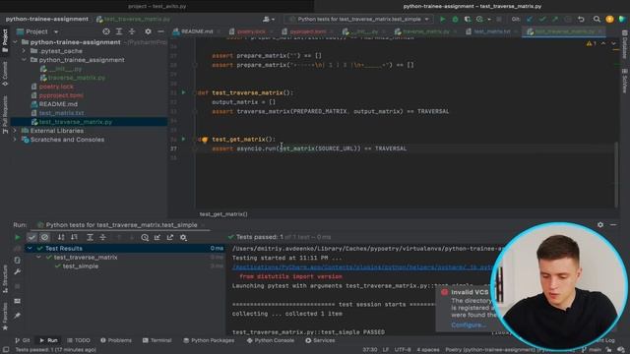Screen dimensions: 630x354
Task: Select test_simple in test results
Action: (x=81, y=266)
